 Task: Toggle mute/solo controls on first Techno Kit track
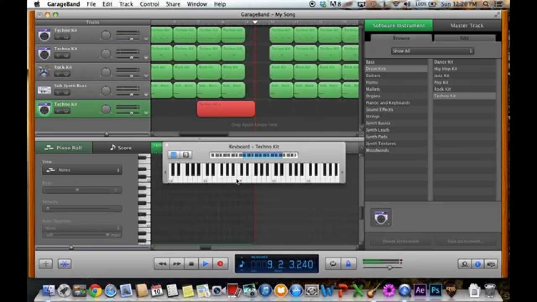point(62,37)
